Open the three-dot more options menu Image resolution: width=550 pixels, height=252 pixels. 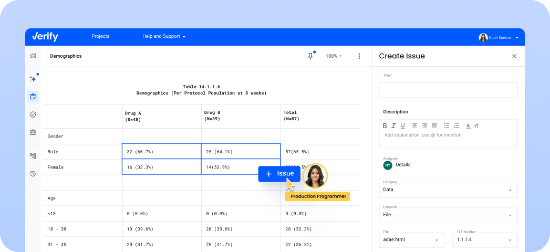(x=359, y=56)
